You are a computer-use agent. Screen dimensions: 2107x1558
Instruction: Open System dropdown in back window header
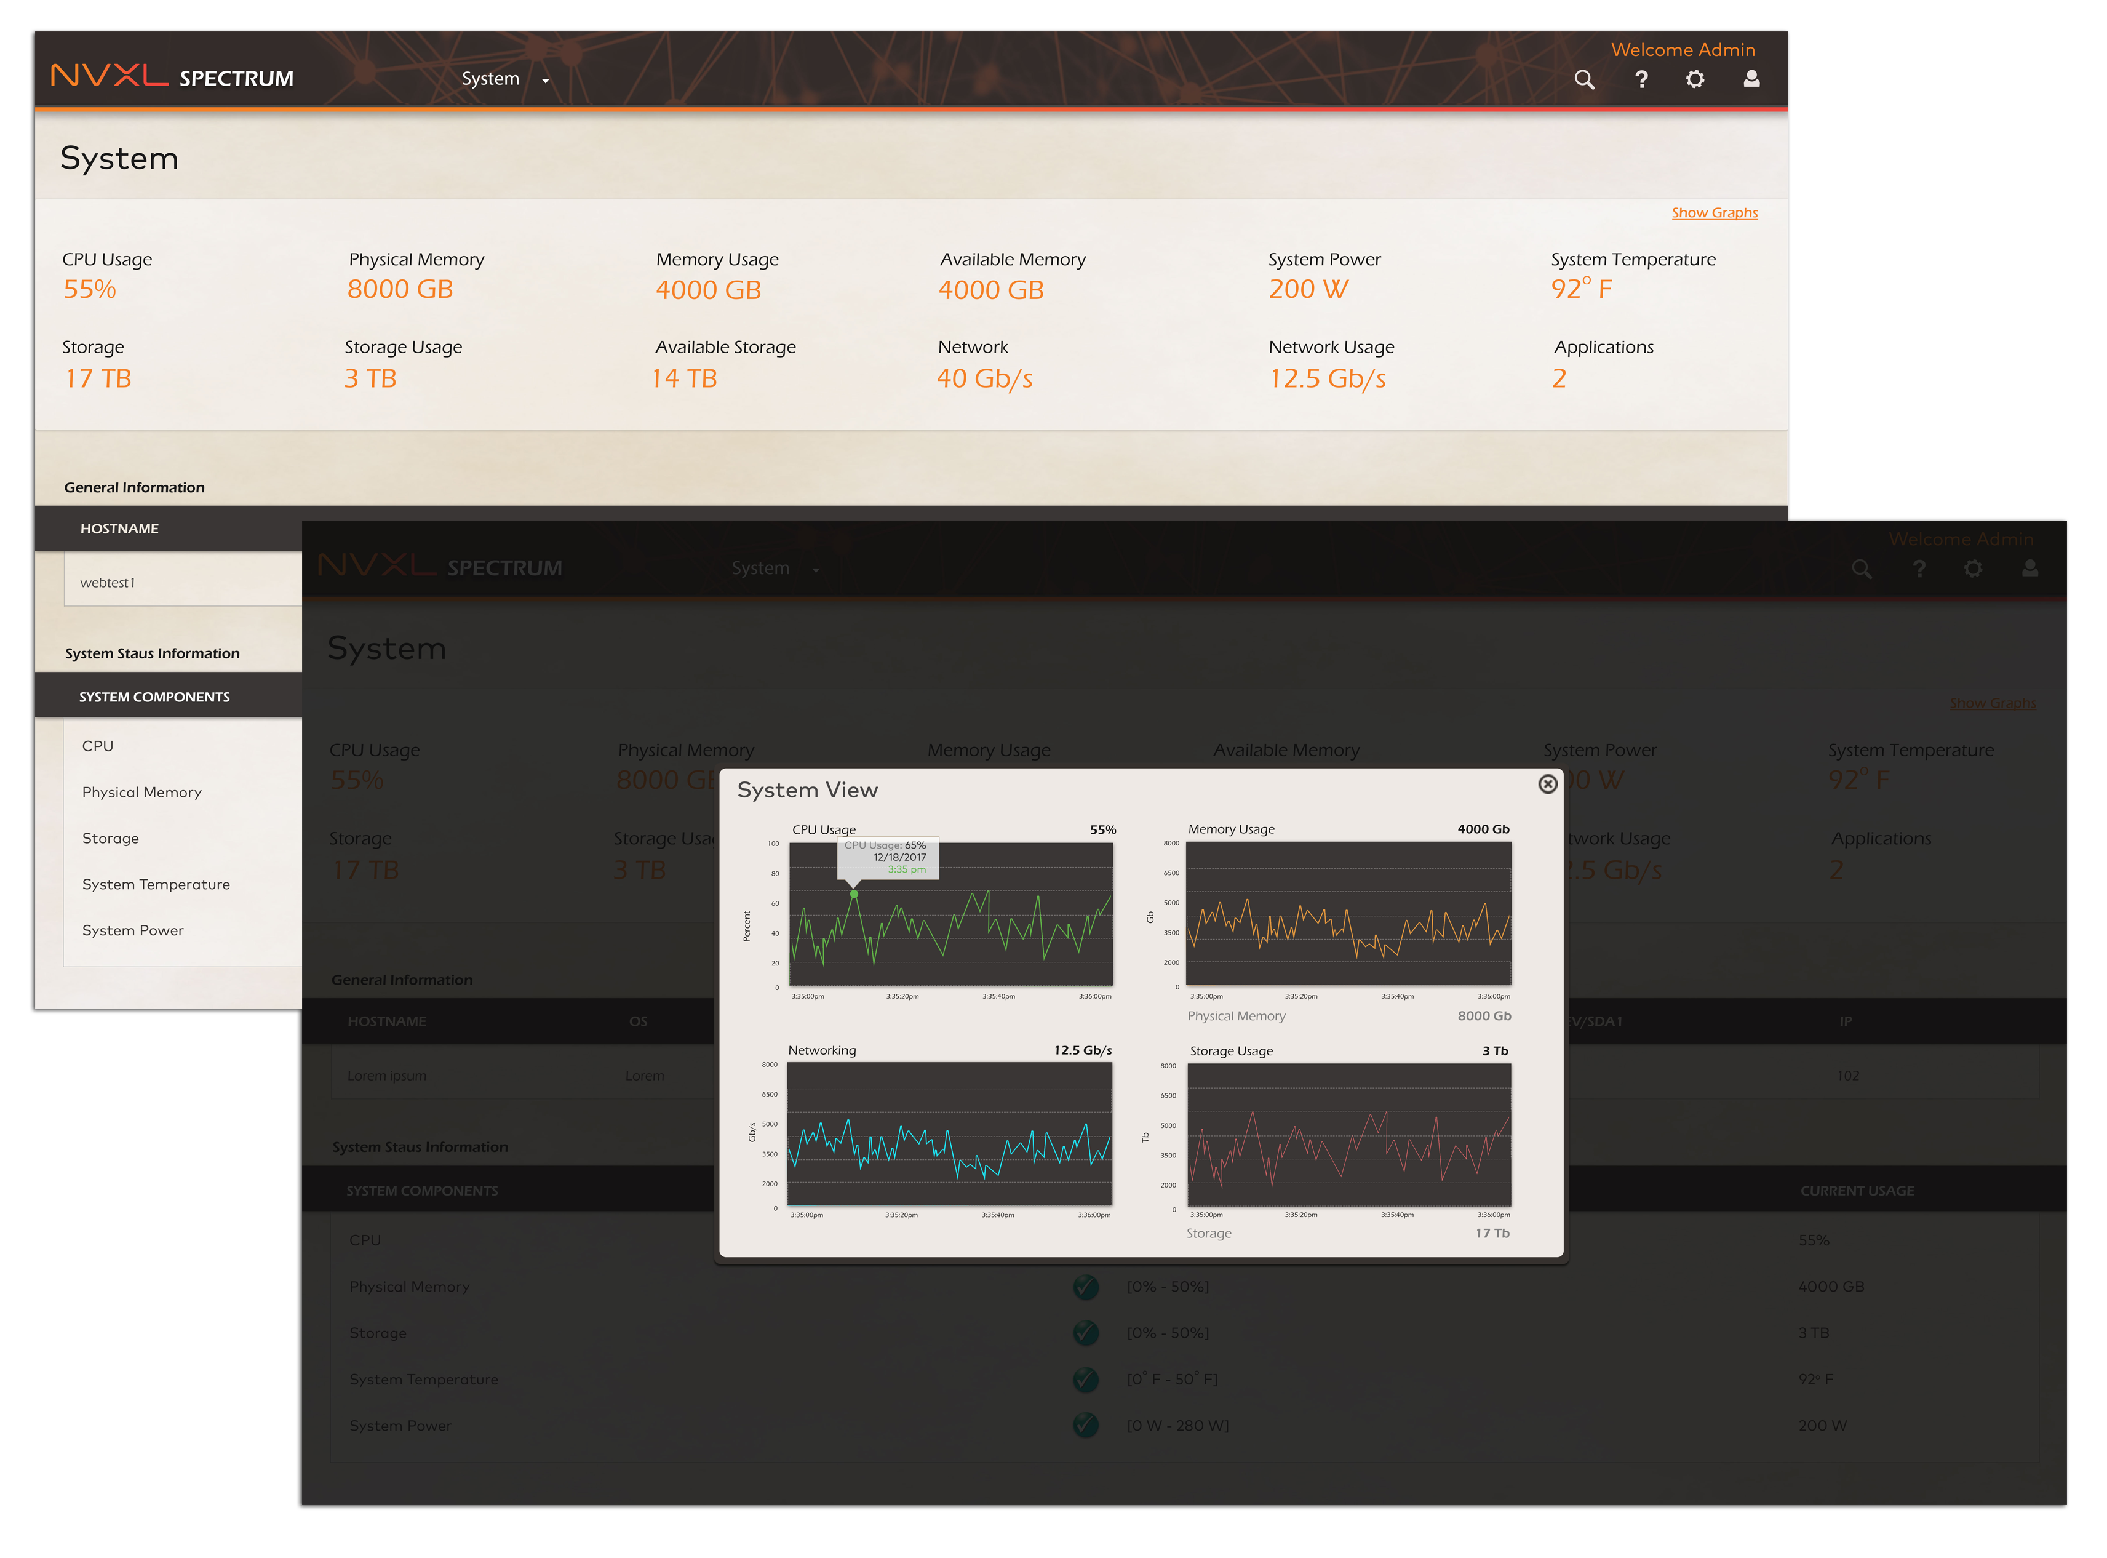click(505, 79)
